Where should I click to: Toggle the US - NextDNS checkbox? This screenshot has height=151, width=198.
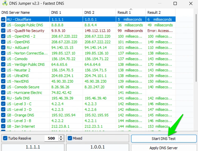[3, 81]
